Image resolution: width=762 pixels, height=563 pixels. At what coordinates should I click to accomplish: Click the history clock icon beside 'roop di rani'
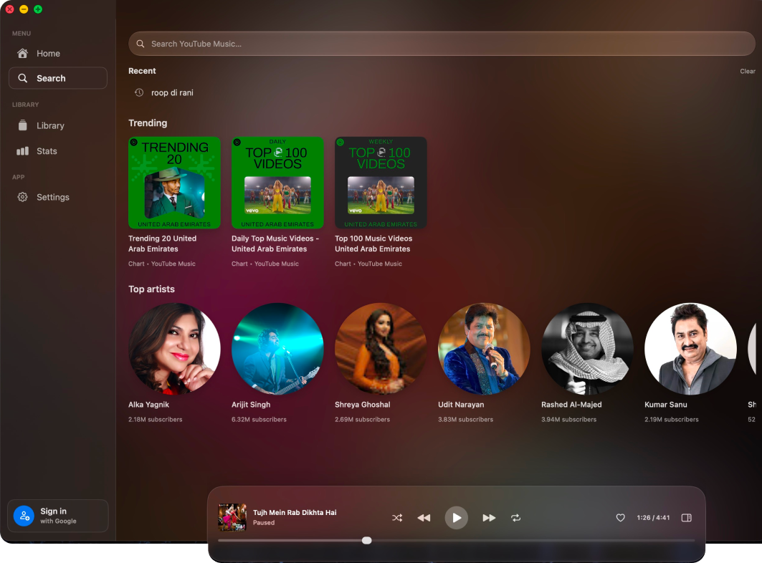coord(139,93)
